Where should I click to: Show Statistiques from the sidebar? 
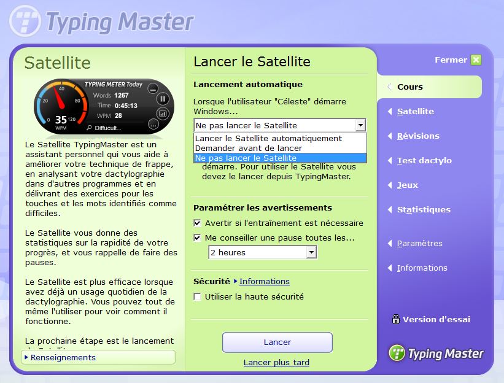pyautogui.click(x=424, y=209)
